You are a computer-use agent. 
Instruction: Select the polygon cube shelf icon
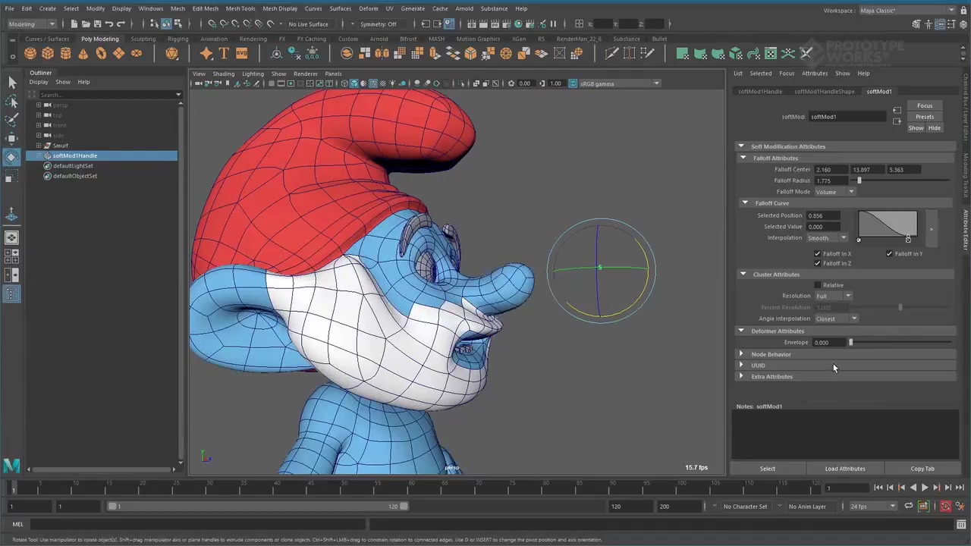pyautogui.click(x=48, y=53)
